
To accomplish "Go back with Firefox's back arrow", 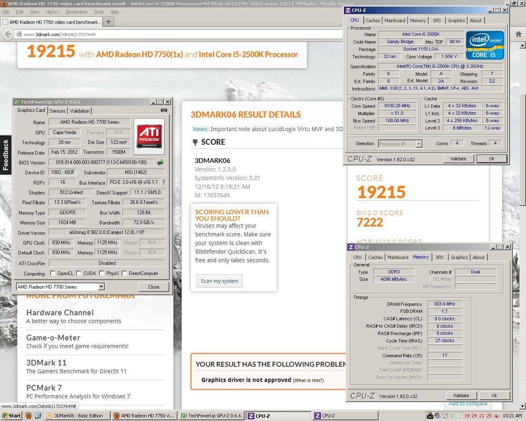I will point(8,34).
